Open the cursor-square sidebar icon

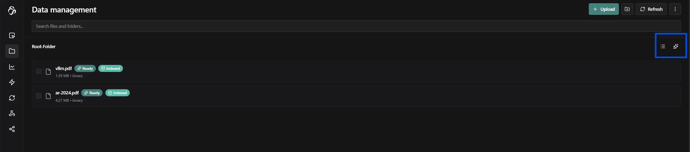(x=12, y=36)
